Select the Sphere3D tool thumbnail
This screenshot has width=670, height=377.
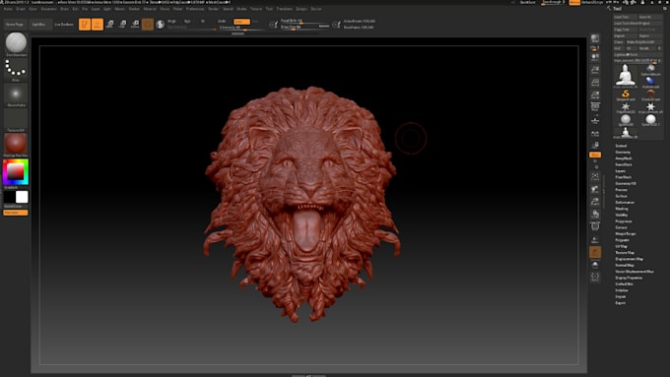[626, 120]
